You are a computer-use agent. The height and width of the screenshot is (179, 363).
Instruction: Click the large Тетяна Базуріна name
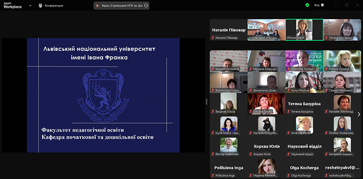[x=304, y=104]
